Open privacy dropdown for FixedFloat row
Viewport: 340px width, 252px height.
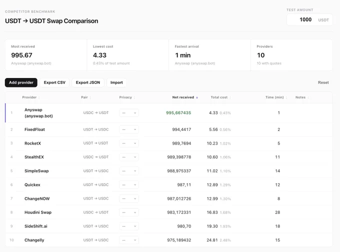point(129,129)
